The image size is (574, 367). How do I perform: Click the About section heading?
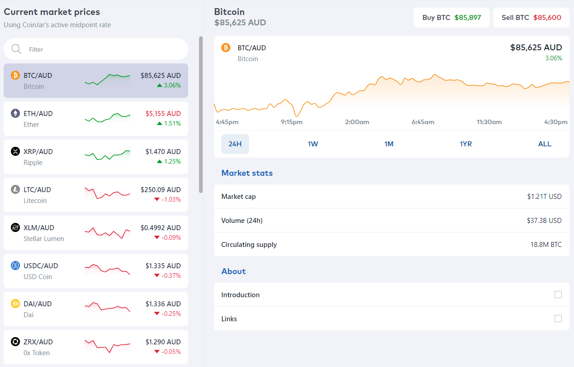(x=233, y=271)
